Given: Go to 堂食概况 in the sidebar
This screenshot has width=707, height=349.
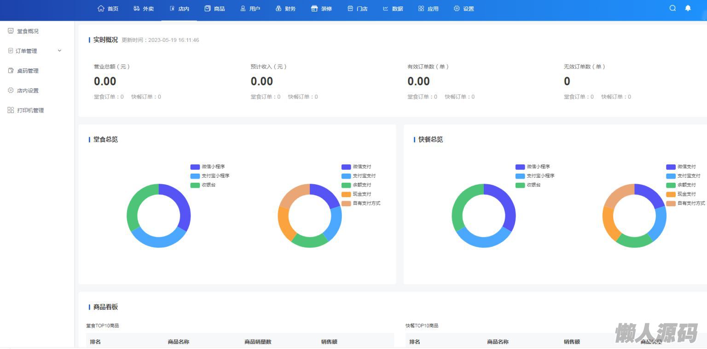Looking at the screenshot, I should click(x=28, y=31).
